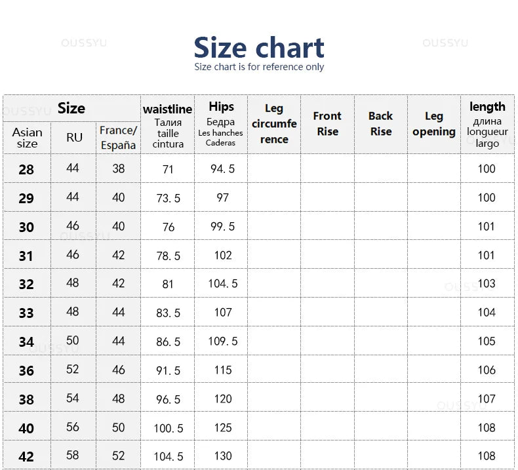Image resolution: width=518 pixels, height=470 pixels.
Task: Click the "Front Rise" column header
Action: click(327, 124)
